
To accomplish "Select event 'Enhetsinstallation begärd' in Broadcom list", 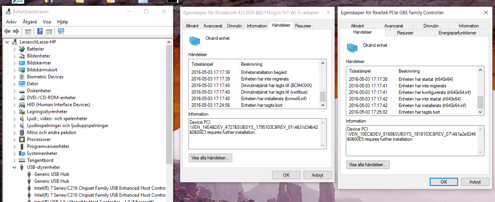I will click(x=254, y=72).
